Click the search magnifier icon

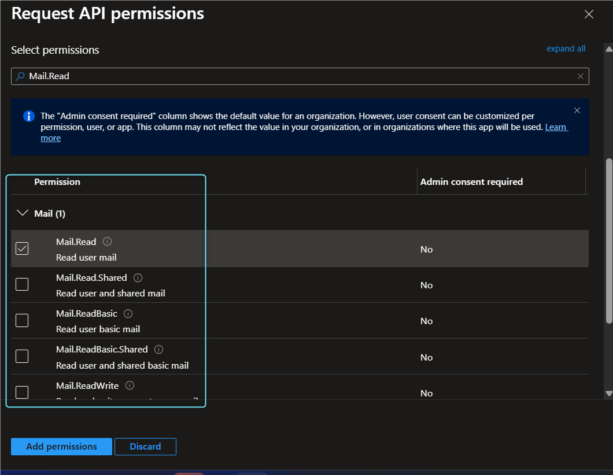pos(20,76)
